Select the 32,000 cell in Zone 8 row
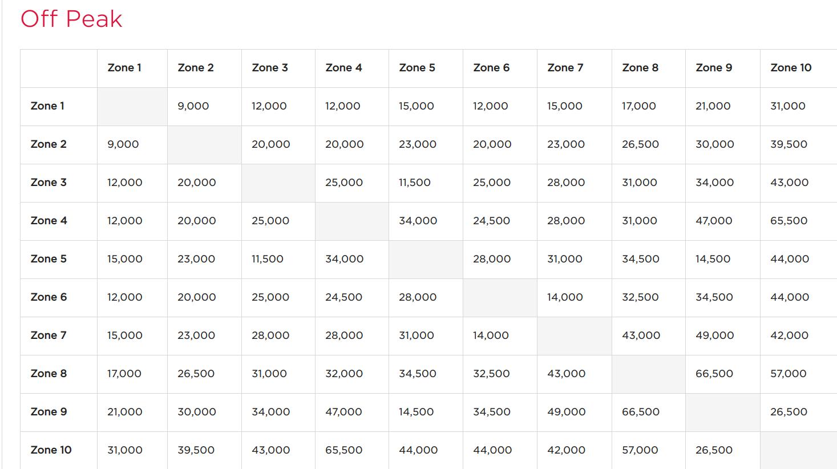 pos(344,374)
